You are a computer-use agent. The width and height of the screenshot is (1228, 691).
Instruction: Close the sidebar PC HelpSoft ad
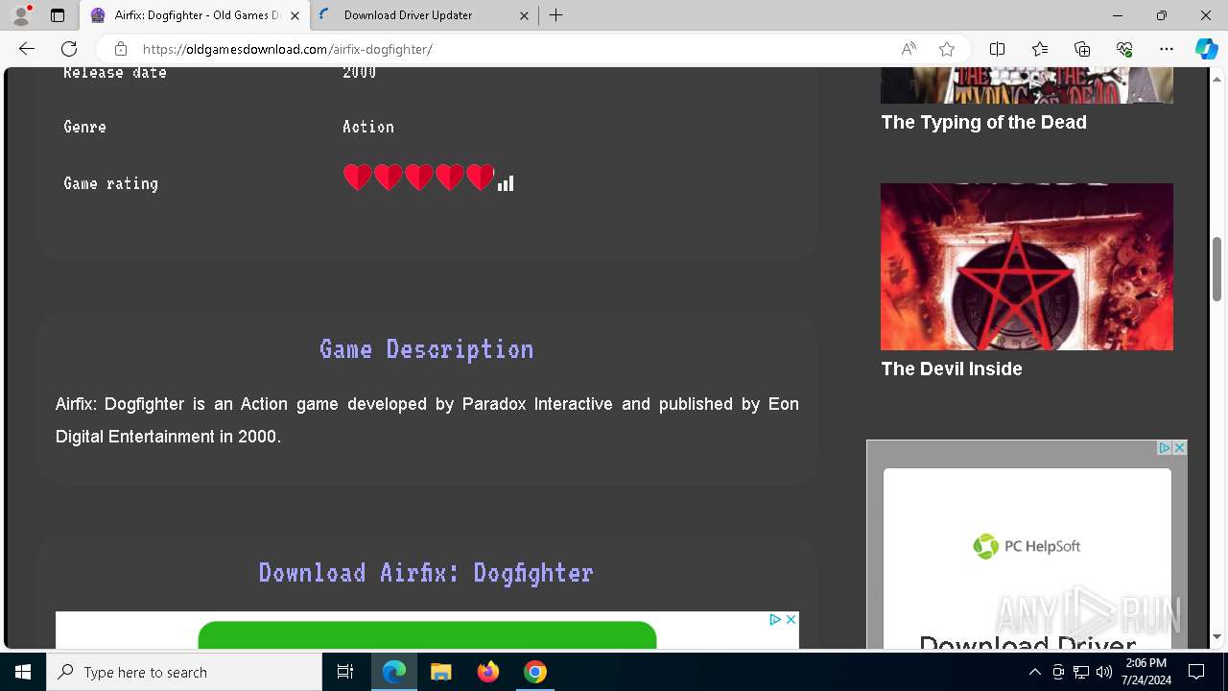[1180, 447]
